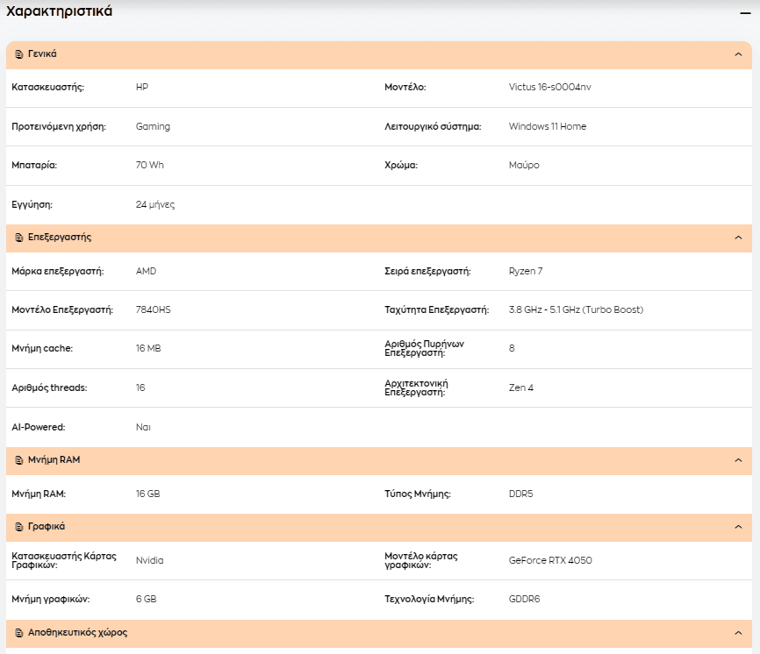
Task: Select the GeForce RTX 4050 value
Action: [x=550, y=560]
